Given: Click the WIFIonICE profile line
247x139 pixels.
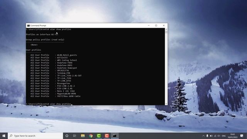Looking at the screenshot, I should [x=49, y=58].
